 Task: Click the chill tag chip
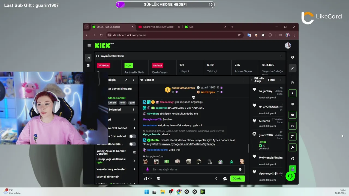pos(123,103)
